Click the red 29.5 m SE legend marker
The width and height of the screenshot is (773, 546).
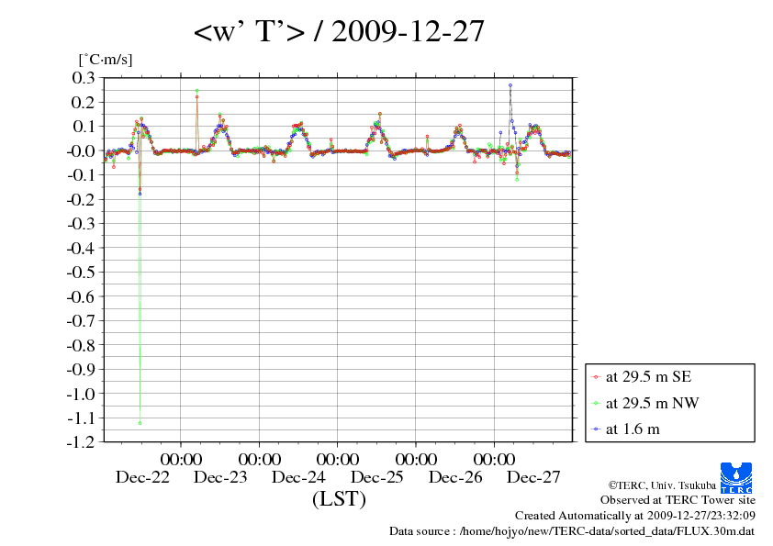pyautogui.click(x=596, y=377)
